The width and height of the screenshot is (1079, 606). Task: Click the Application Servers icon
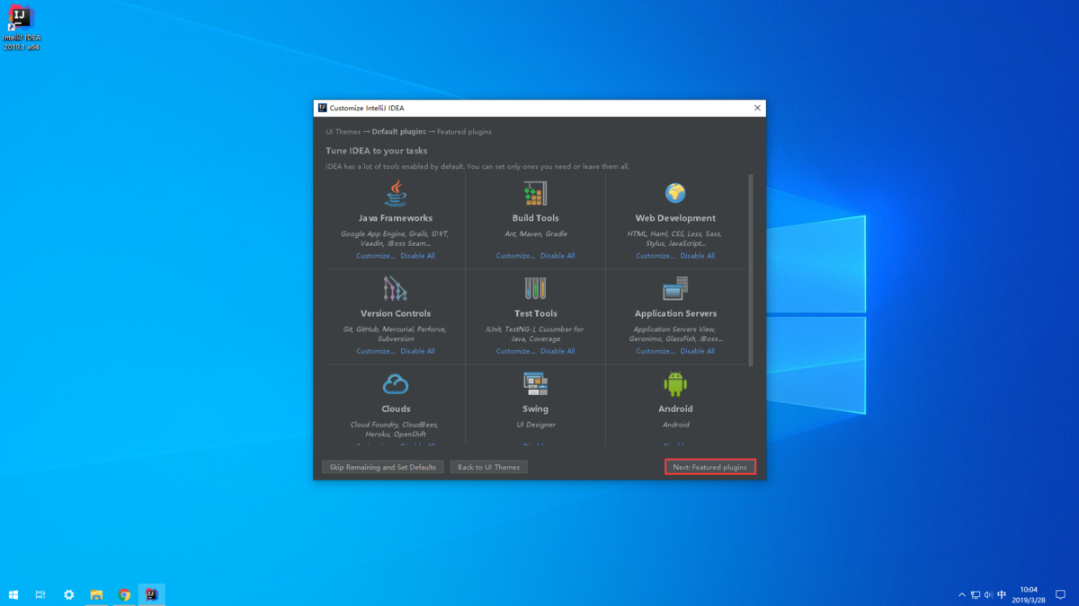(675, 288)
